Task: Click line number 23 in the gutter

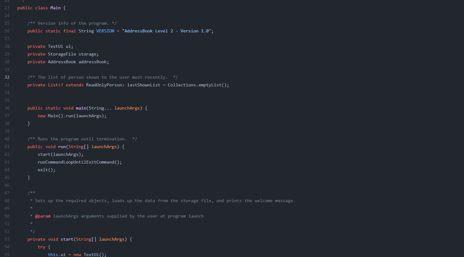Action: 7,8
